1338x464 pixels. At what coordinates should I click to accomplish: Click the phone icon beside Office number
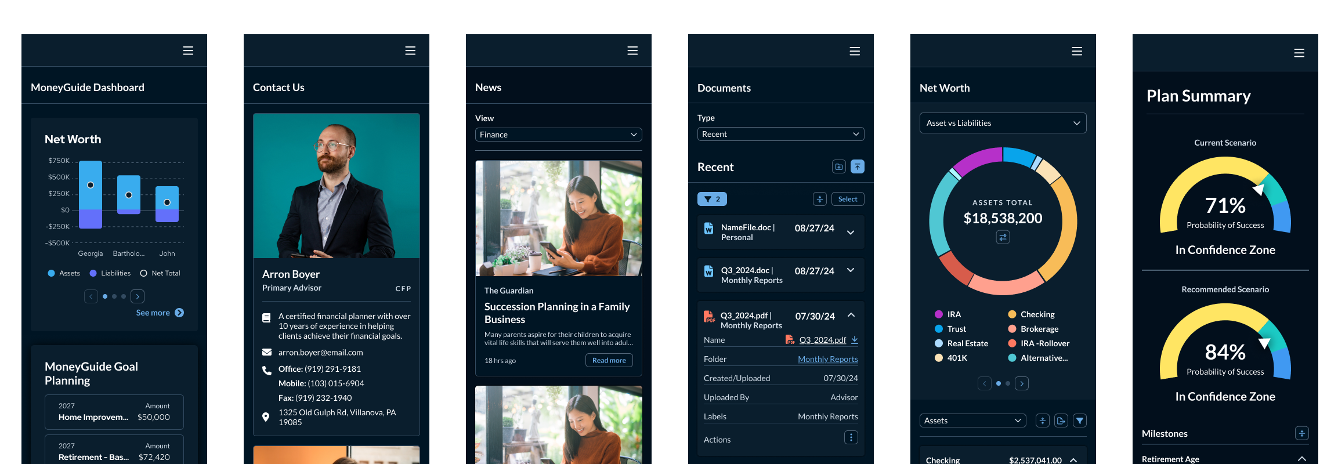click(267, 370)
